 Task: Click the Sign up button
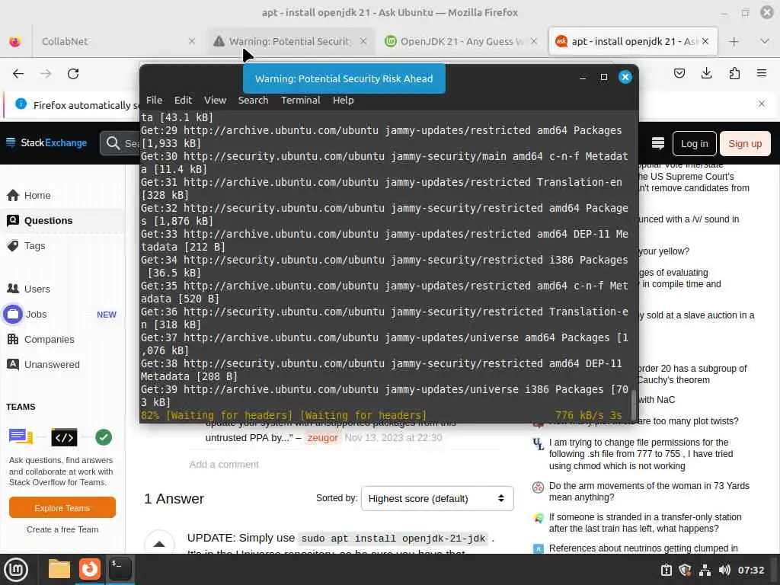pyautogui.click(x=745, y=144)
